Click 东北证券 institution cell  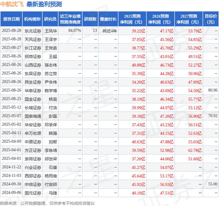[33, 31]
